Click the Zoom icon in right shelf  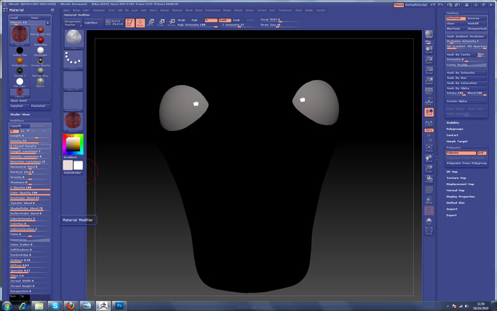point(429,60)
